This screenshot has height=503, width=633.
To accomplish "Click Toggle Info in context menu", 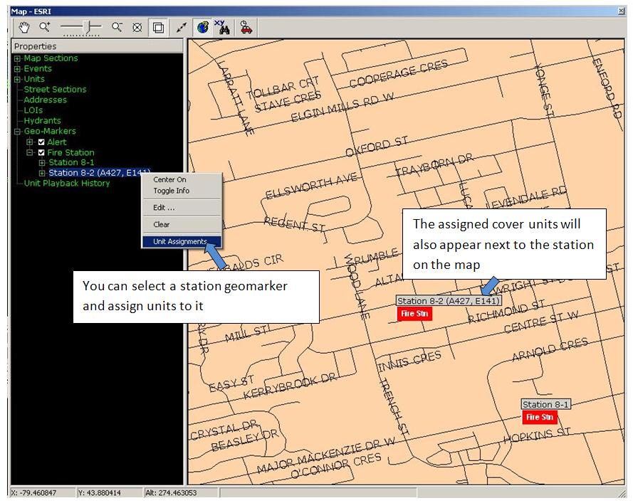I will (171, 191).
